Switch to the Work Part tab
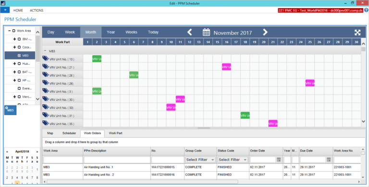 pyautogui.click(x=115, y=133)
